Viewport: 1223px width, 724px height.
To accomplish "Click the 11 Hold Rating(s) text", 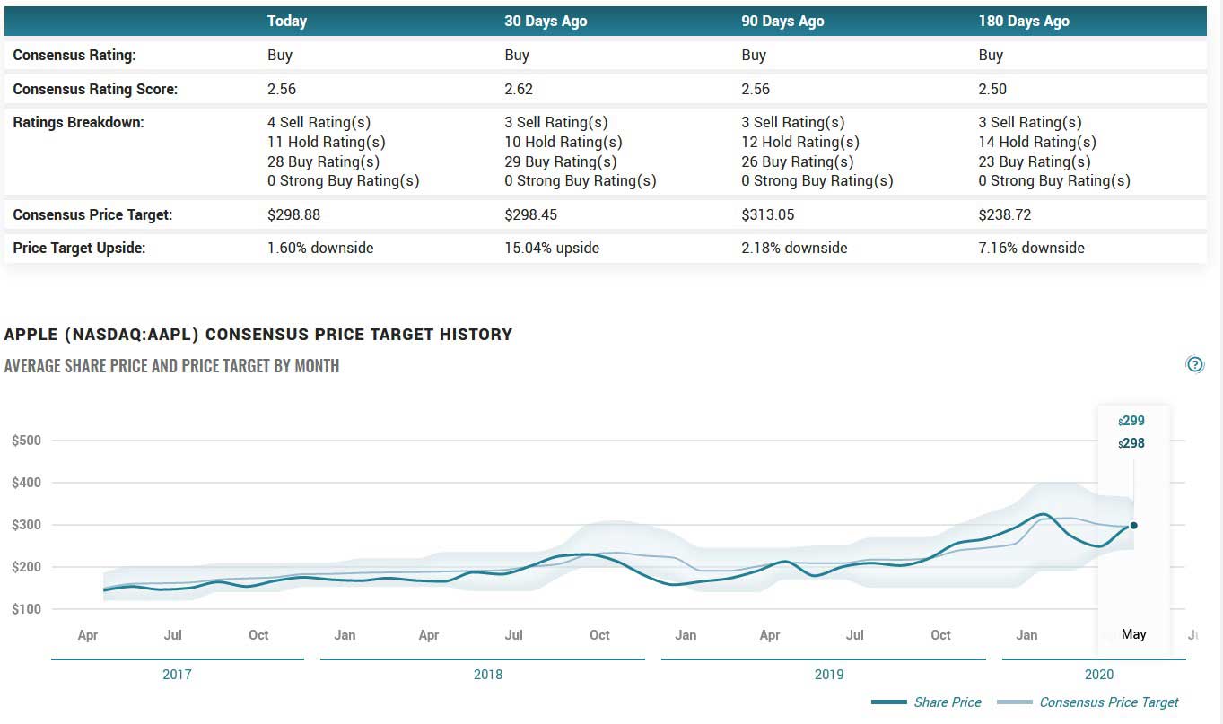I will click(327, 142).
